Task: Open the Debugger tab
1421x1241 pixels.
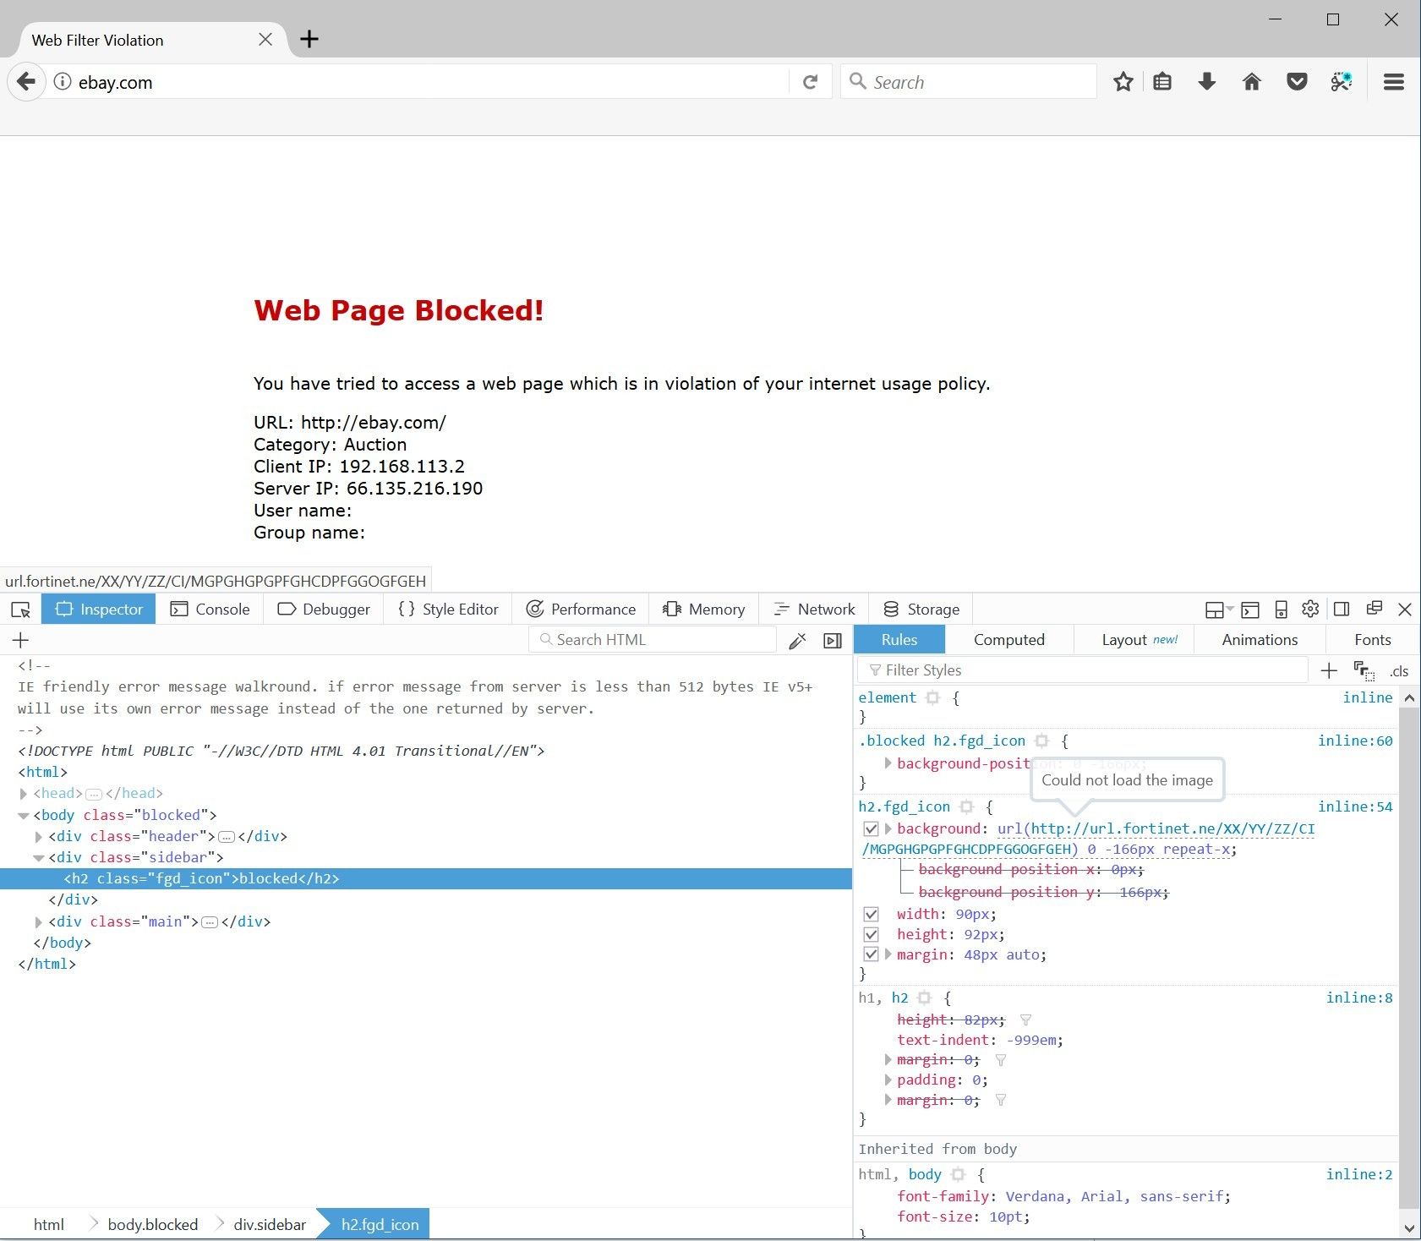Action: point(324,610)
